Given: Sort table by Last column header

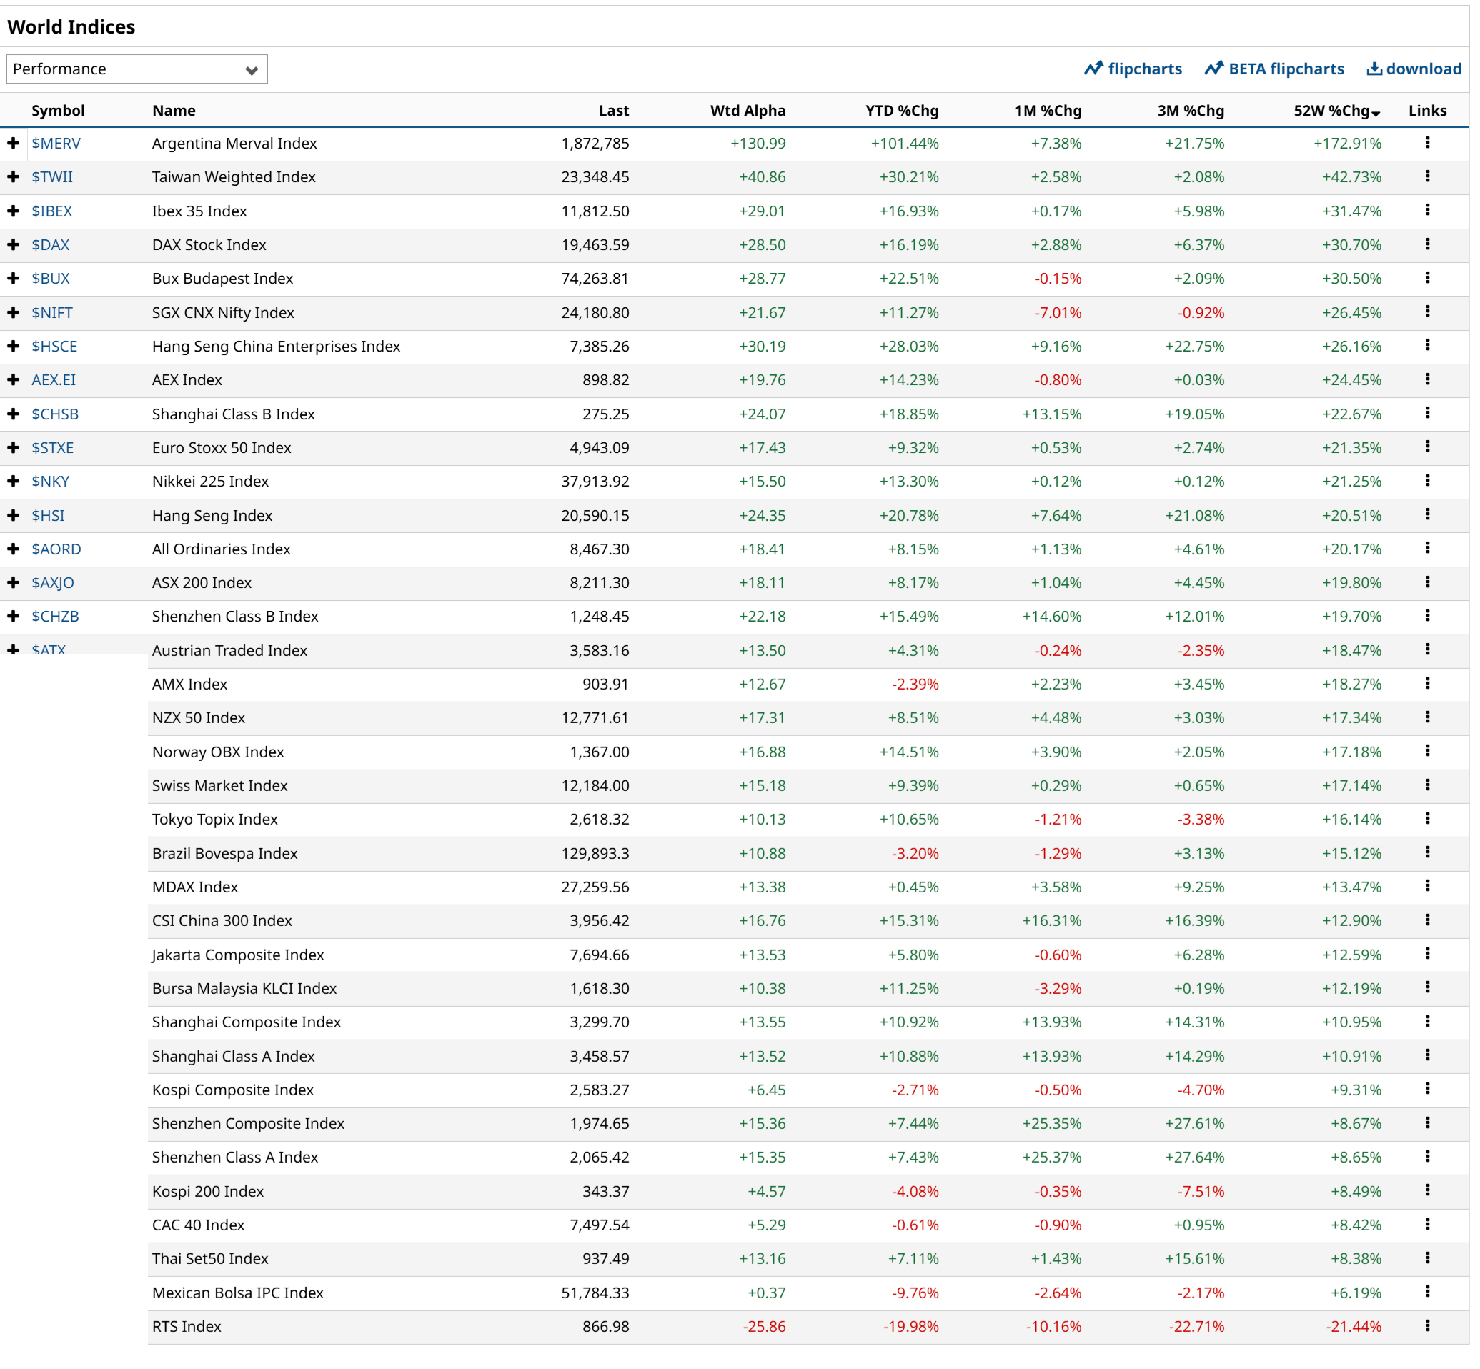Looking at the screenshot, I should [x=613, y=110].
